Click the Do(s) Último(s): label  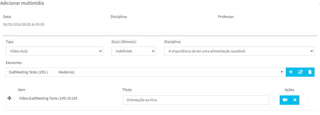point(124,42)
